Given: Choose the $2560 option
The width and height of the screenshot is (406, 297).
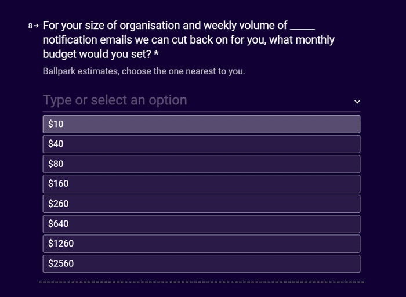Looking at the screenshot, I should coord(201,263).
